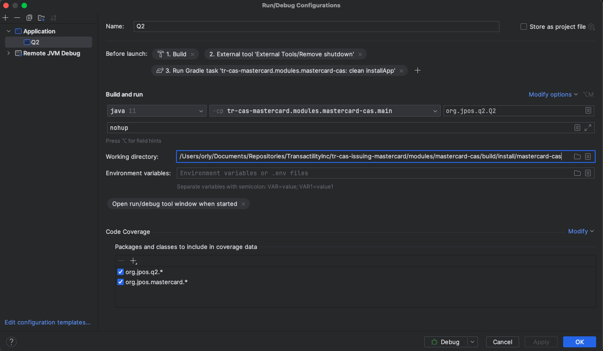Browse for working directory folder icon

pyautogui.click(x=577, y=157)
